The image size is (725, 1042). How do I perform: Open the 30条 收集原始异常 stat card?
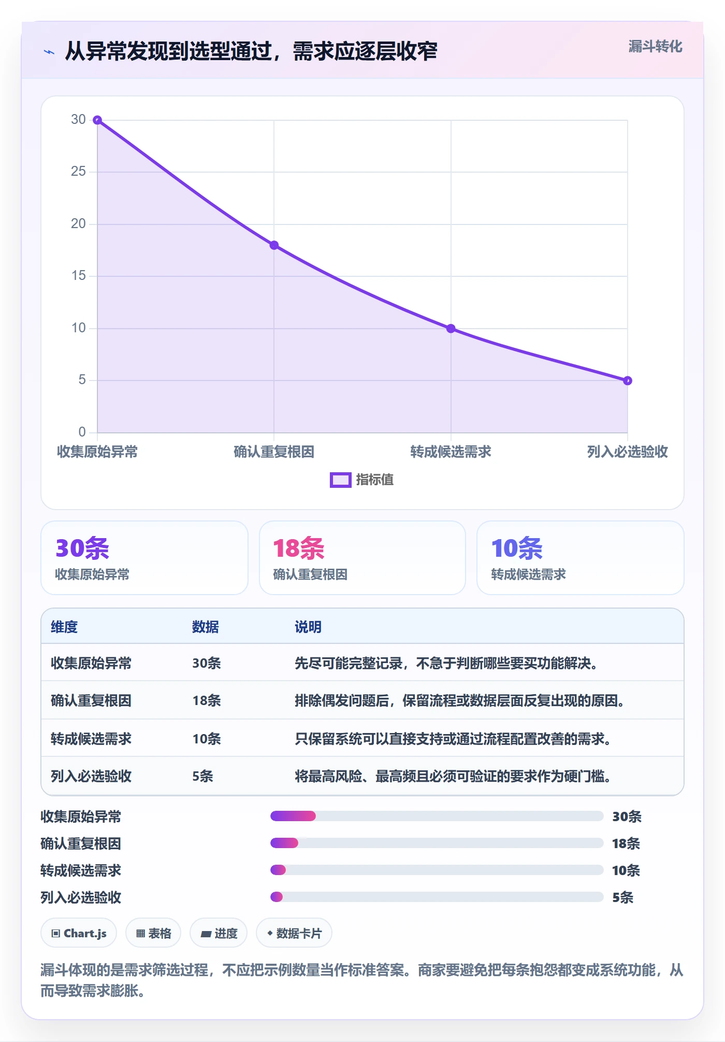pos(144,558)
